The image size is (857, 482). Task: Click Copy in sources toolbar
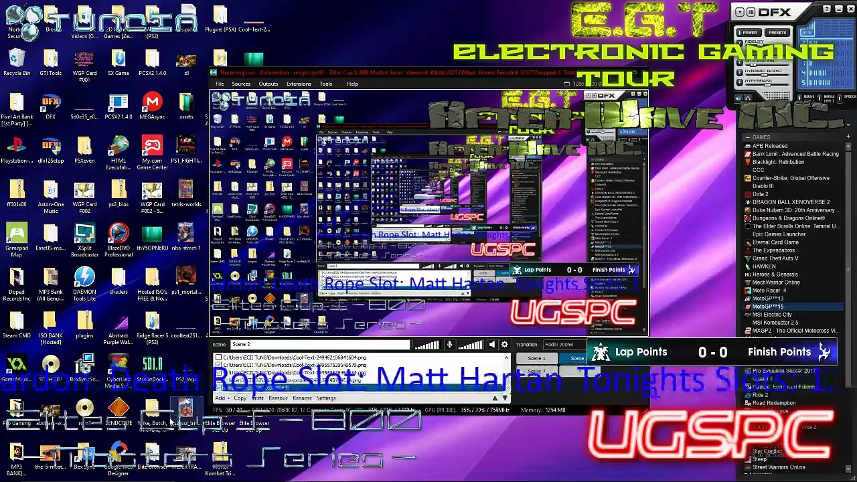click(240, 398)
